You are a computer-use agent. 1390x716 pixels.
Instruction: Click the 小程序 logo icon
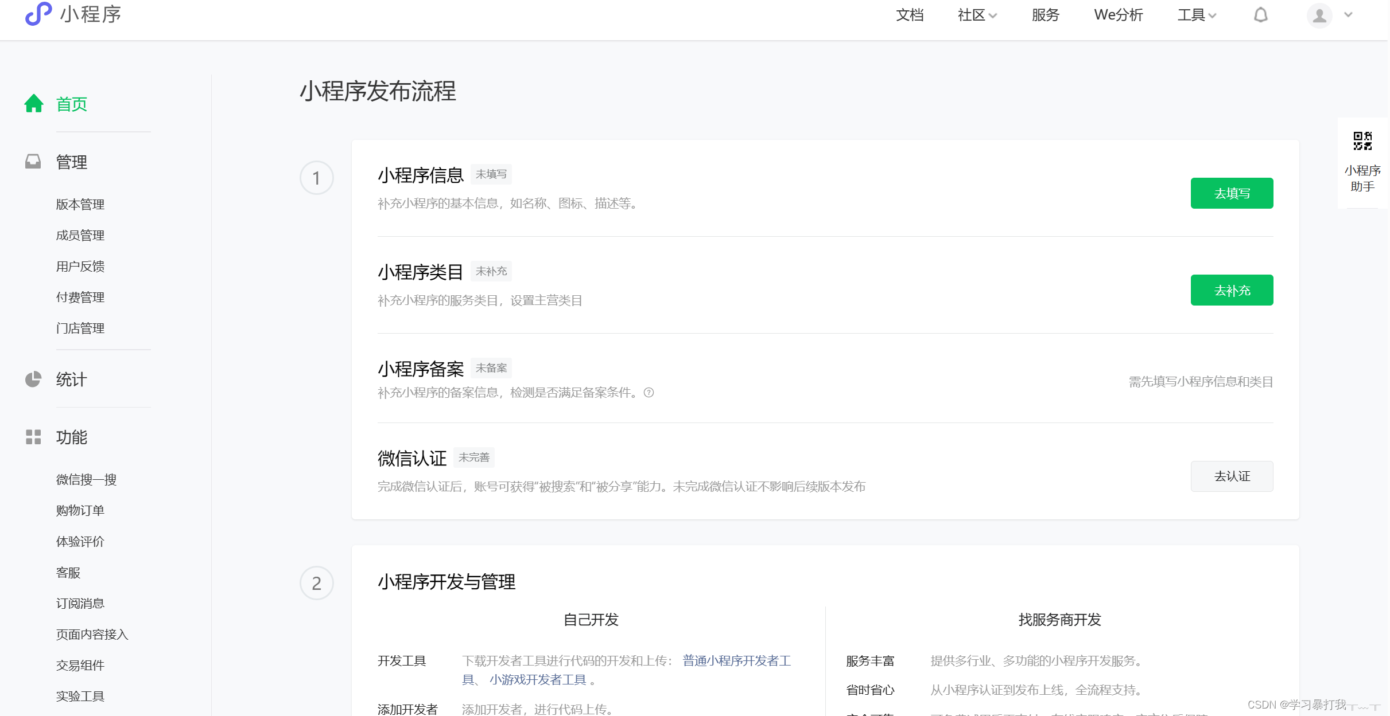pyautogui.click(x=38, y=14)
